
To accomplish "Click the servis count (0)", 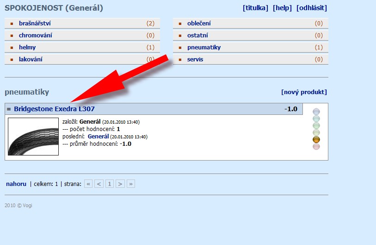I will (319, 60).
